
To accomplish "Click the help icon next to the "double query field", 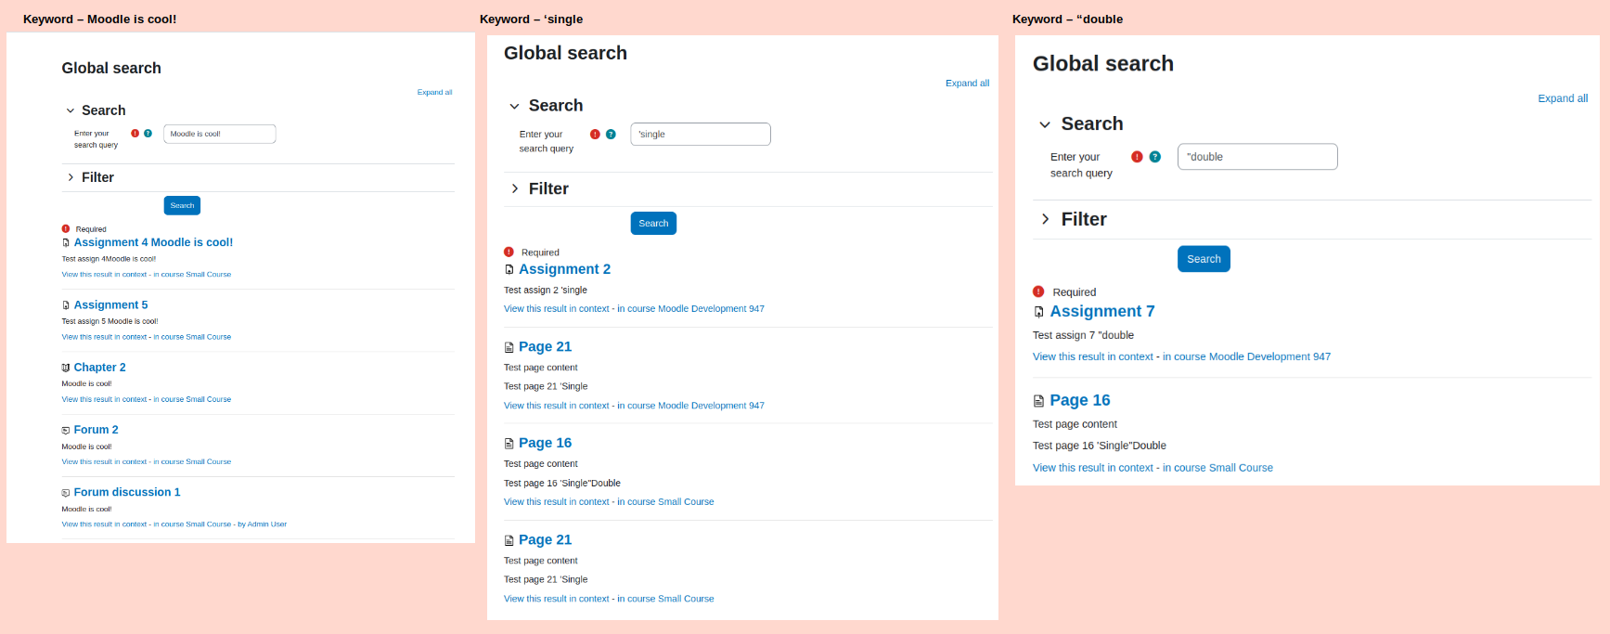I will tap(1155, 157).
